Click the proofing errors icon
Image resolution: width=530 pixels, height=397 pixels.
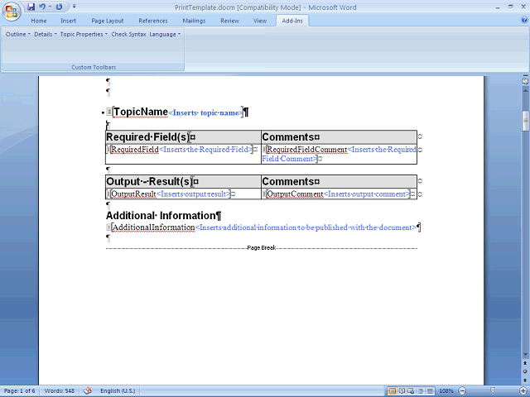pos(88,391)
